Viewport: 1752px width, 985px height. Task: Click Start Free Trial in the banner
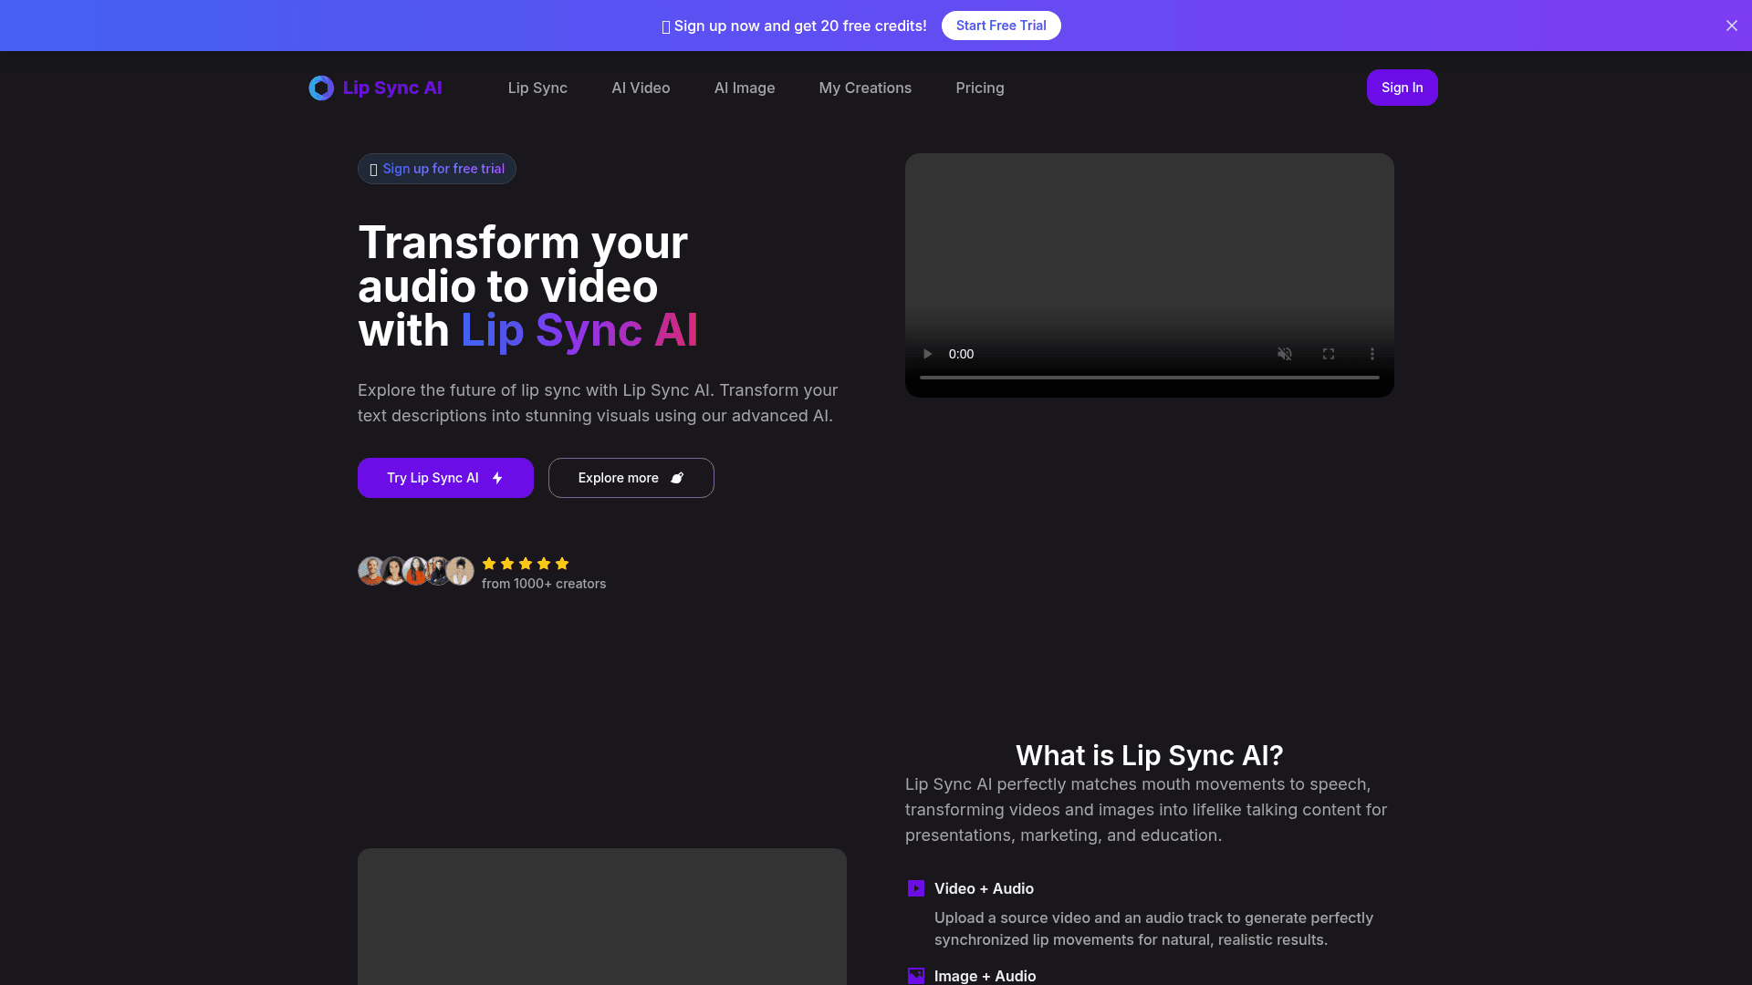[1001, 26]
